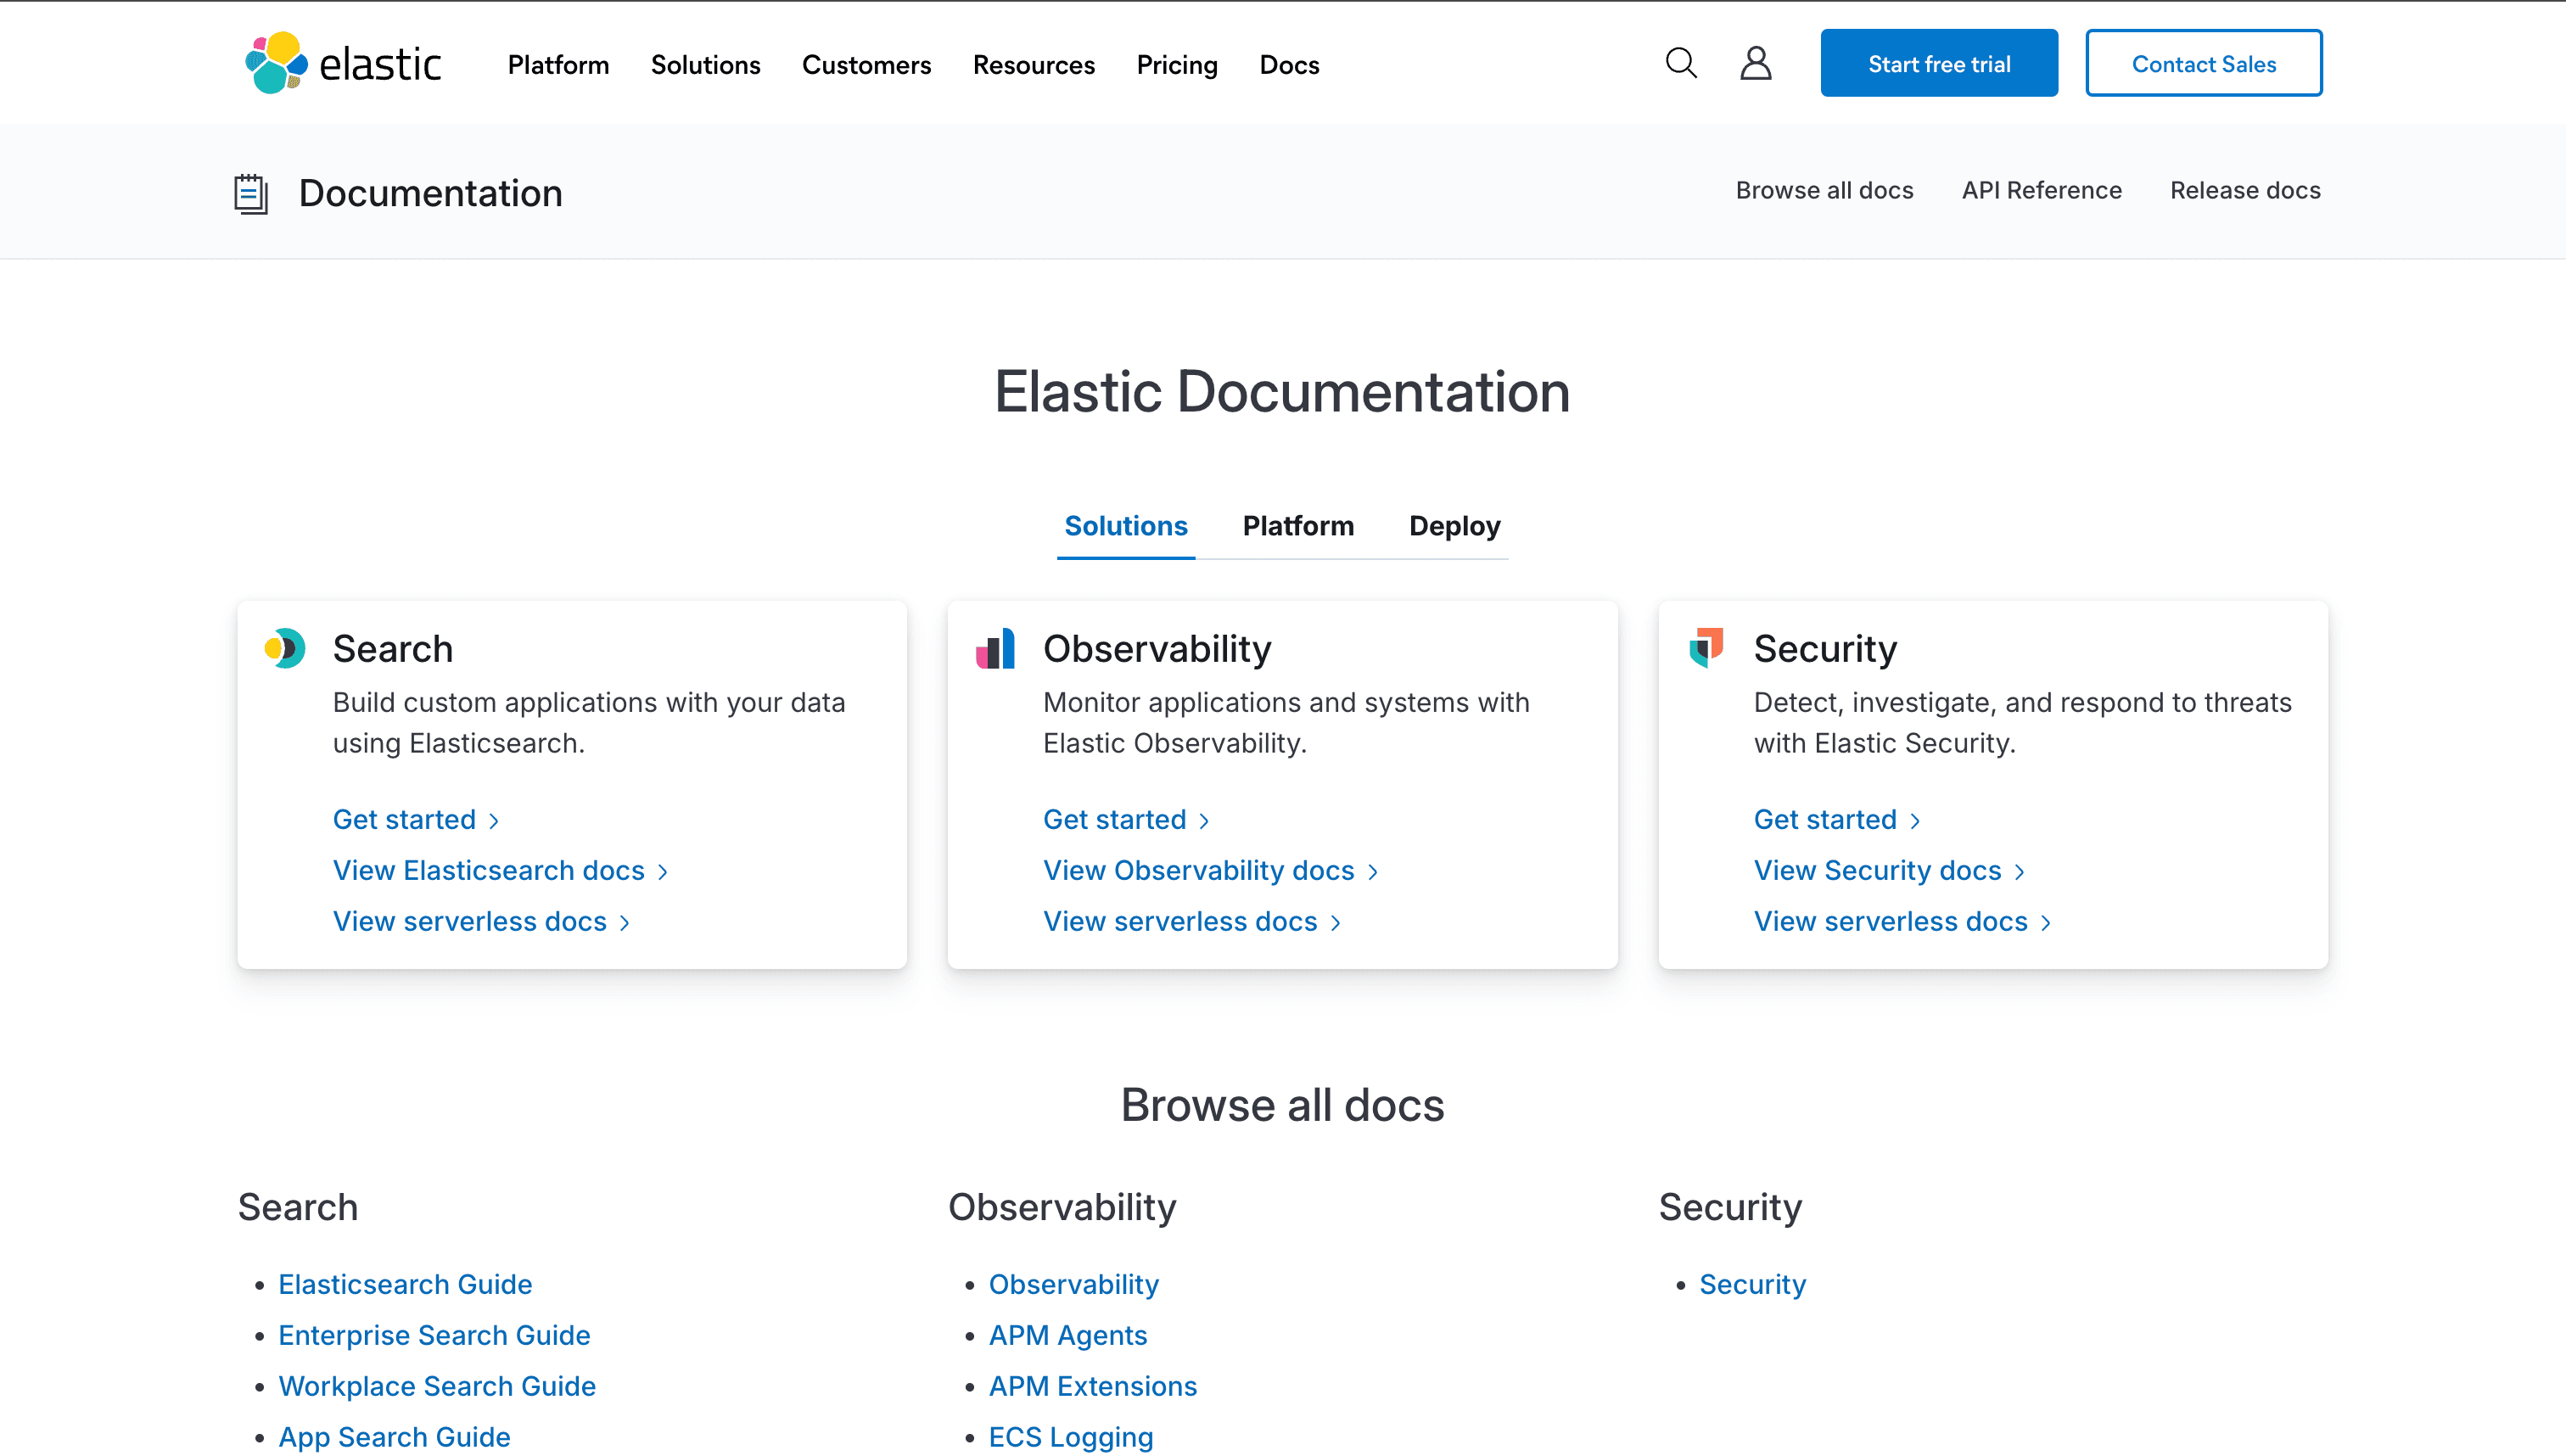
Task: Click the Observability section heading in the lower list
Action: [x=1062, y=1207]
